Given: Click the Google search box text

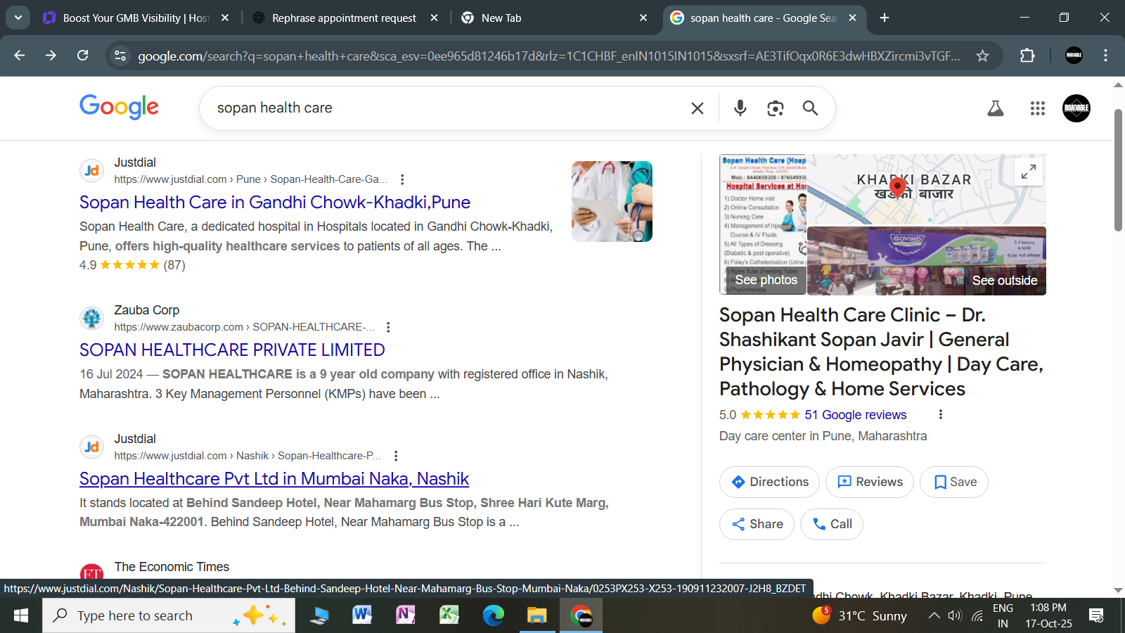Looking at the screenshot, I should tap(274, 108).
